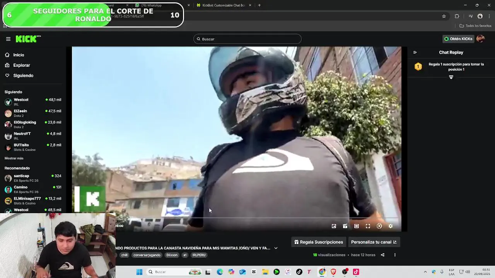Open the three-dot video options menu
495x278 pixels.
click(x=395, y=255)
